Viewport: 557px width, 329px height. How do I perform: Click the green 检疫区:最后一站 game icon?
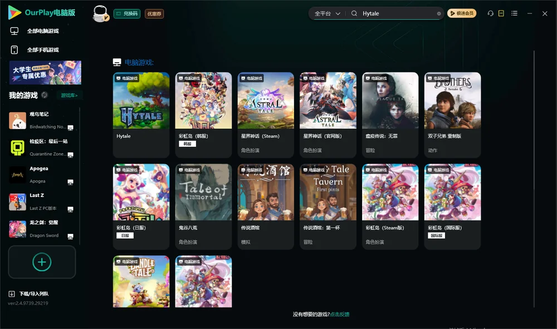click(17, 147)
